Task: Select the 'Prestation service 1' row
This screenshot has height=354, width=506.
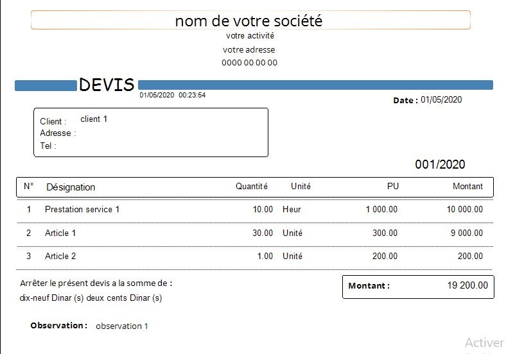Action: tap(82, 209)
